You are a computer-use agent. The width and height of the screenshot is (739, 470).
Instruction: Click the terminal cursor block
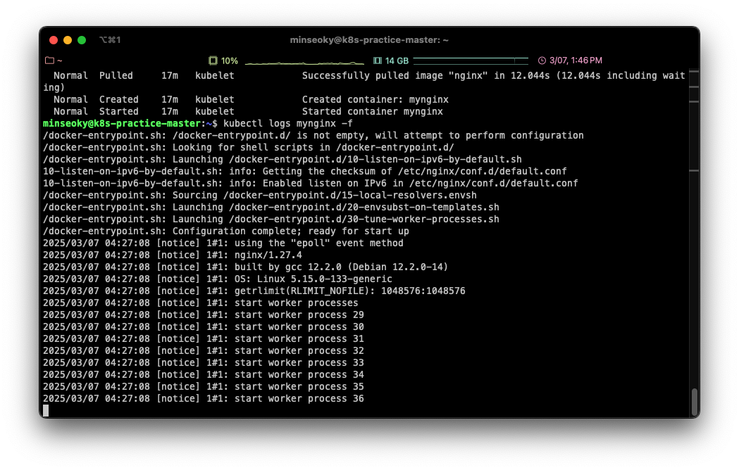(x=46, y=410)
